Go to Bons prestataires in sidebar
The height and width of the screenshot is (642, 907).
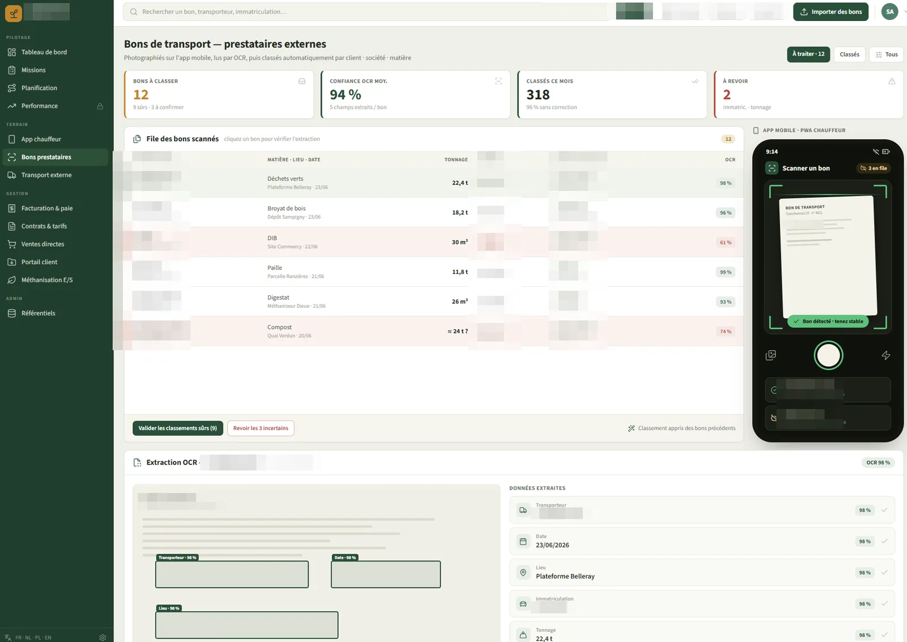[x=56, y=157]
